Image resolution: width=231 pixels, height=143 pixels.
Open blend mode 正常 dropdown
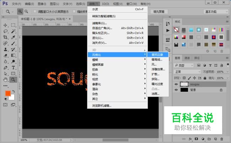click(187, 72)
